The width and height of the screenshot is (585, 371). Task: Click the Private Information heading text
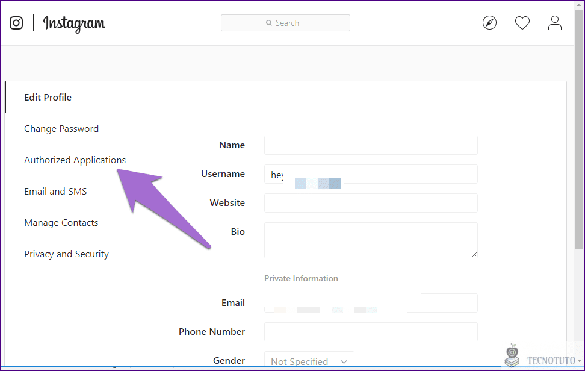301,278
